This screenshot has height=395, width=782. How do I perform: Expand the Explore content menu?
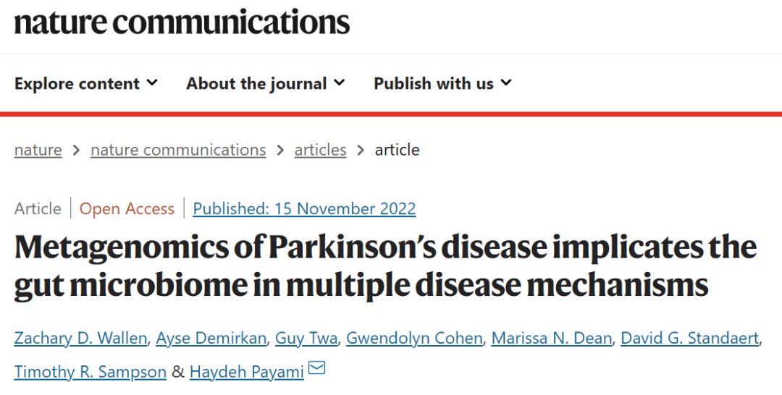coord(85,84)
